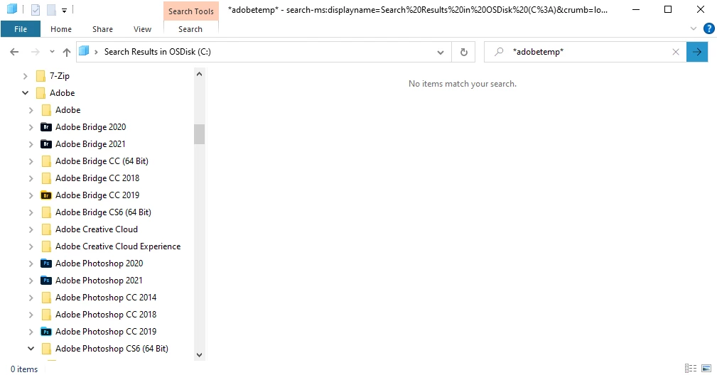Image resolution: width=717 pixels, height=375 pixels.
Task: Switch to Details view icon
Action: pos(691,368)
